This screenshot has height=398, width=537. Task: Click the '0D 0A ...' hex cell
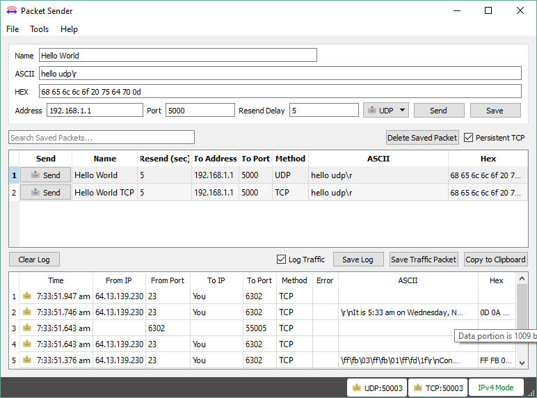coord(496,312)
